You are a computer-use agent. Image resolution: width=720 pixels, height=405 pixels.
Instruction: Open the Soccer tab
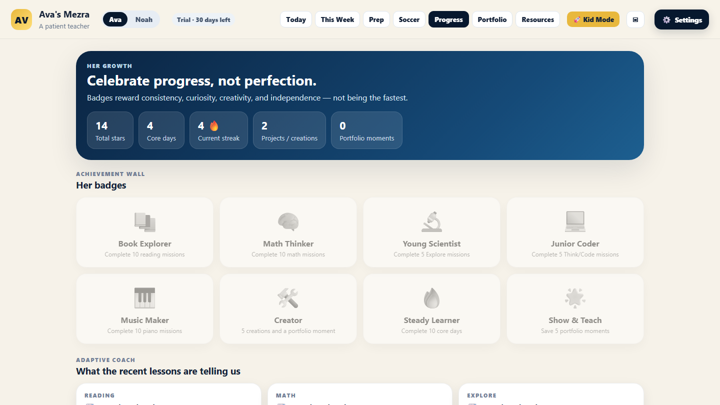pyautogui.click(x=409, y=19)
